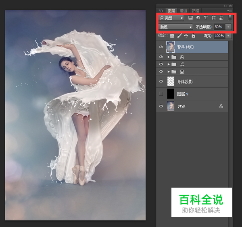Screen dimensions: 242x227
Task: Click the 填充 label
Action: (207, 36)
